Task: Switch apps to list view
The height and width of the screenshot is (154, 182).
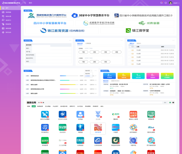Action: [x=173, y=103]
